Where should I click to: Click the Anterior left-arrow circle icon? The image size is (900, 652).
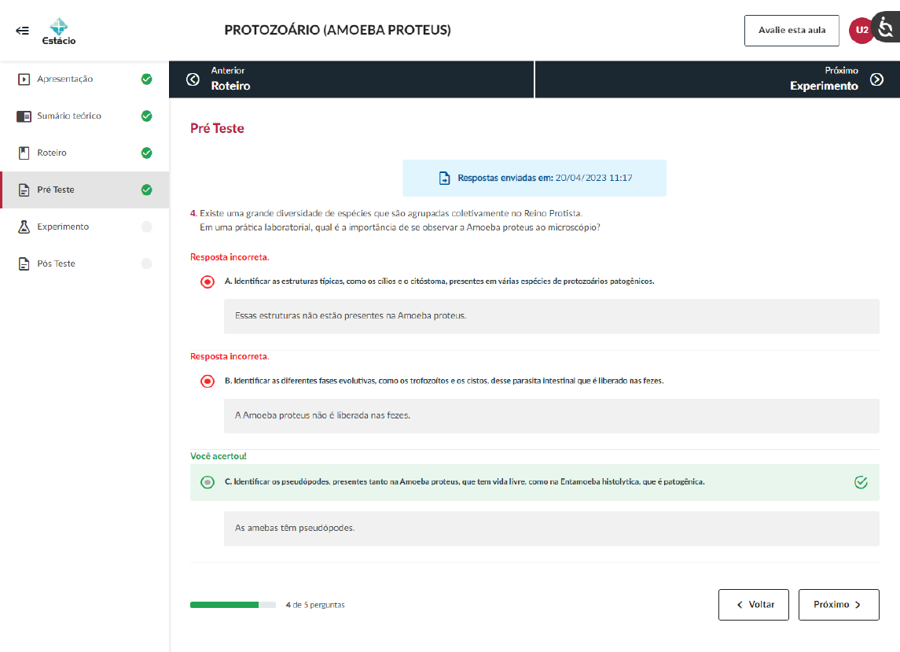coord(193,79)
